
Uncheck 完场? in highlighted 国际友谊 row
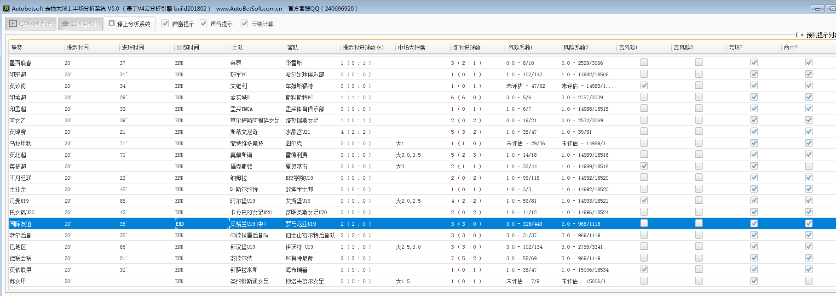[754, 223]
